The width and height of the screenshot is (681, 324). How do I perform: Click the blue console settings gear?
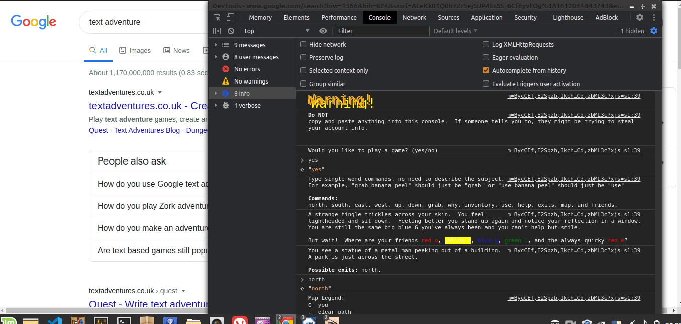[x=653, y=31]
